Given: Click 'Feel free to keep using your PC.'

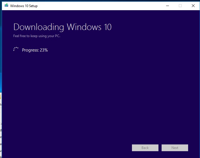Looking at the screenshot, I should pos(37,36).
